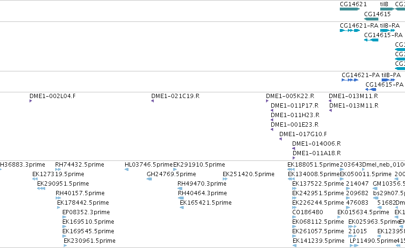The image size is (405, 248).
Task: Open the RH74432.5prime EST label
Action: [x=79, y=165]
